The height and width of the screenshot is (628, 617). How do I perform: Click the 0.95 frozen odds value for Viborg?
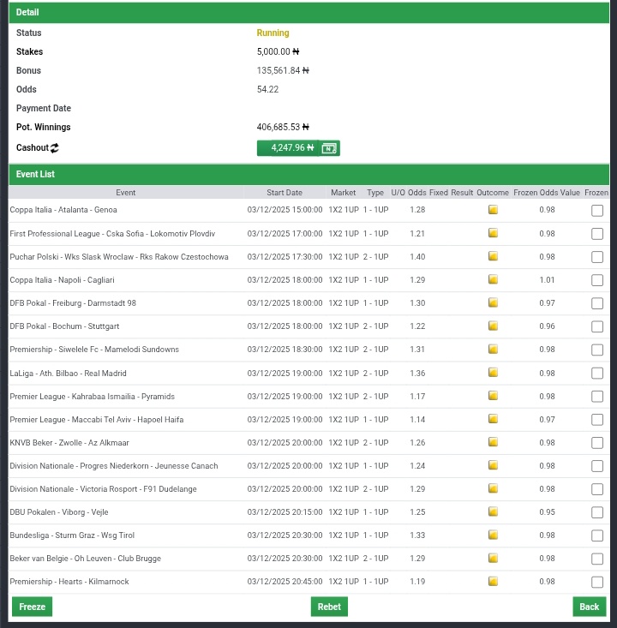coord(547,512)
